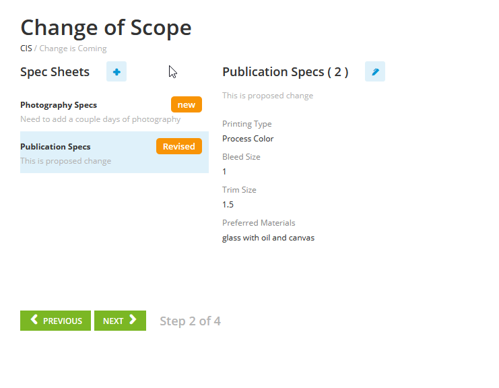This screenshot has width=499, height=388.
Task: Click the 'Trim Size' label
Action: 239,190
